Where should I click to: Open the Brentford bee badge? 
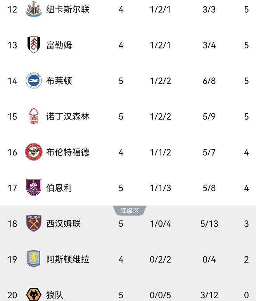pyautogui.click(x=34, y=152)
